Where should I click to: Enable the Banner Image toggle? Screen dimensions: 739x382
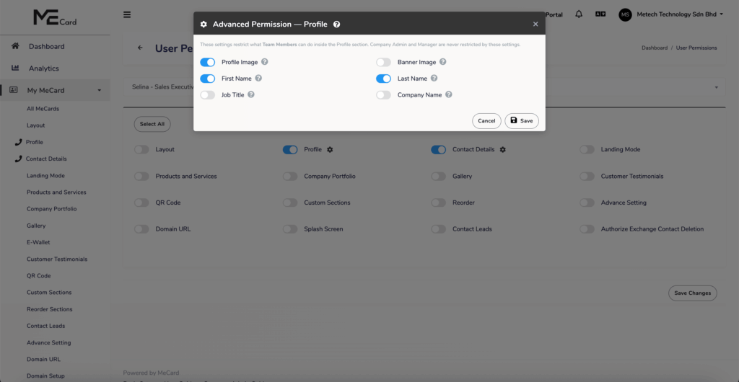[x=383, y=63]
